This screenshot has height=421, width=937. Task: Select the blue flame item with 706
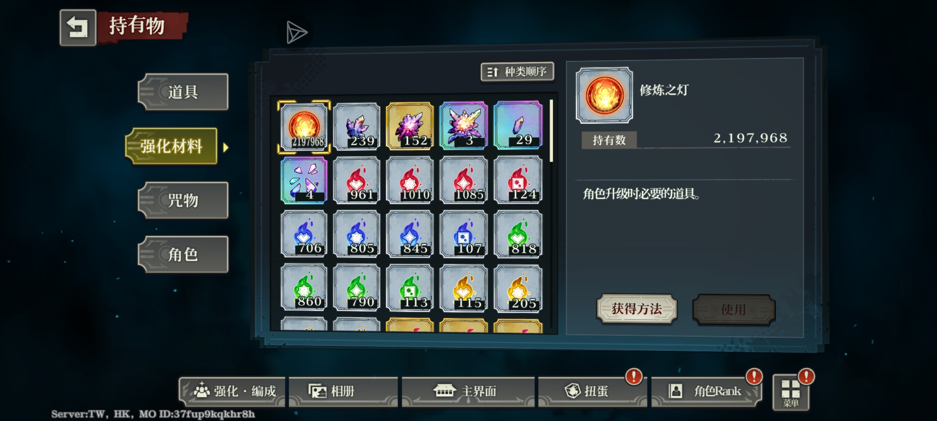304,234
